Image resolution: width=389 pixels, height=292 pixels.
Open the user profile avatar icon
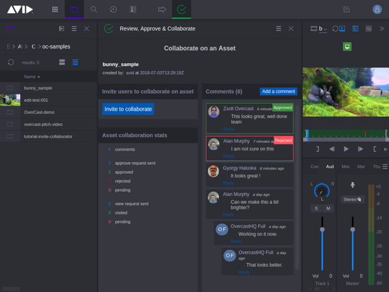coord(377,9)
